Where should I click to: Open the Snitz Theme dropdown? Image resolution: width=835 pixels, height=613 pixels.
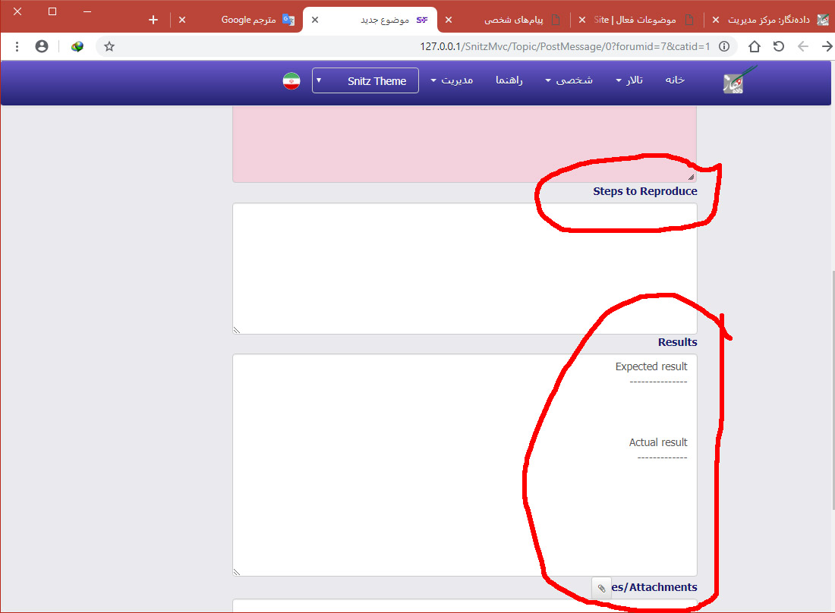pyautogui.click(x=365, y=80)
